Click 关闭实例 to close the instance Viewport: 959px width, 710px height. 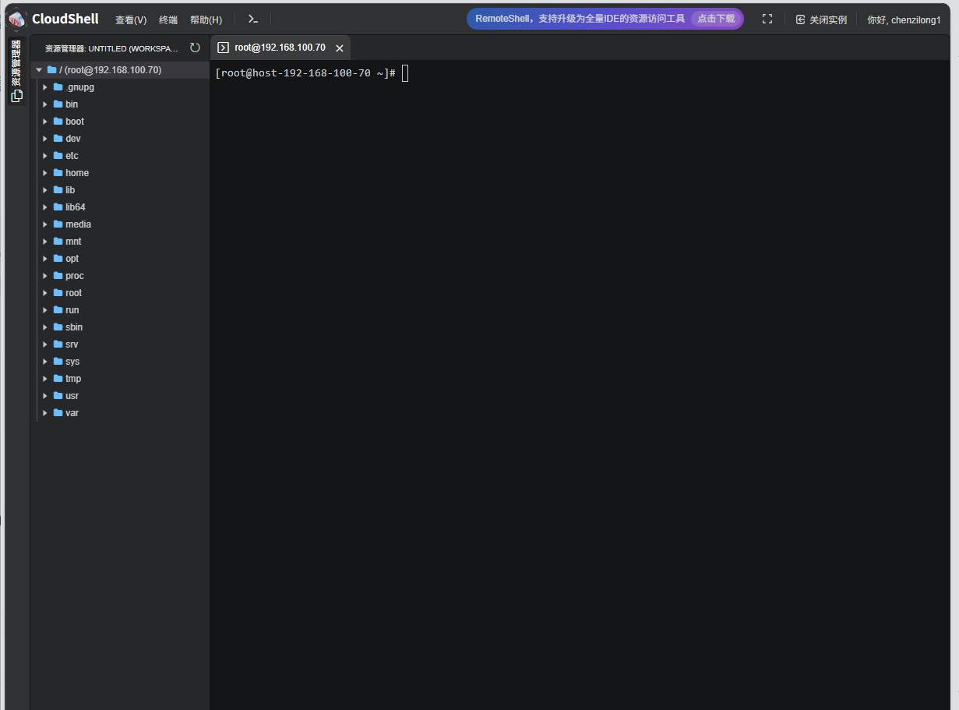[821, 19]
